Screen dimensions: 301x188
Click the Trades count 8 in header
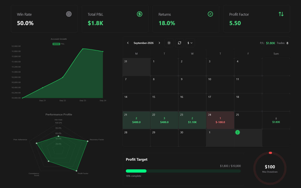tap(287, 43)
